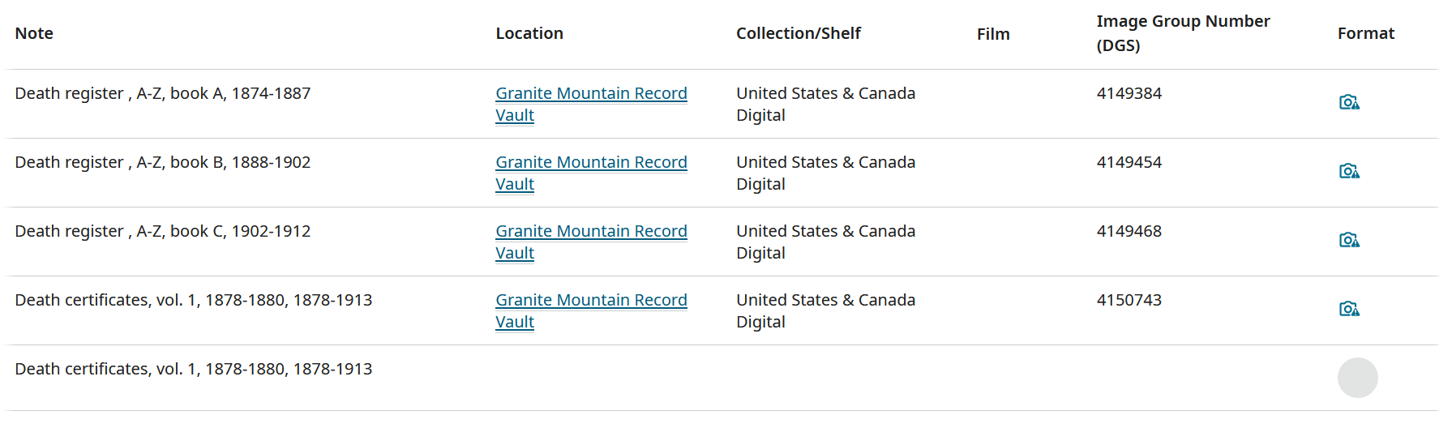Select the Collection/Shelf column header
Image resolution: width=1439 pixels, height=428 pixels.
coord(798,33)
